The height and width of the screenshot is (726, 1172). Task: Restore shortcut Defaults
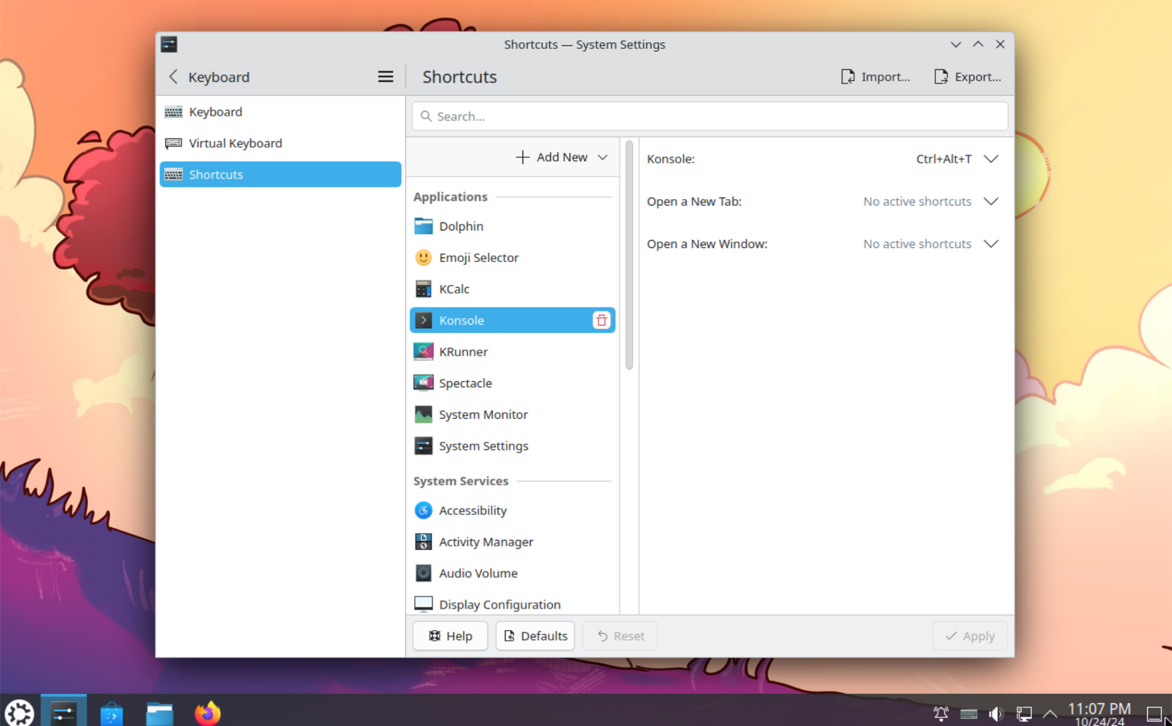(x=535, y=635)
